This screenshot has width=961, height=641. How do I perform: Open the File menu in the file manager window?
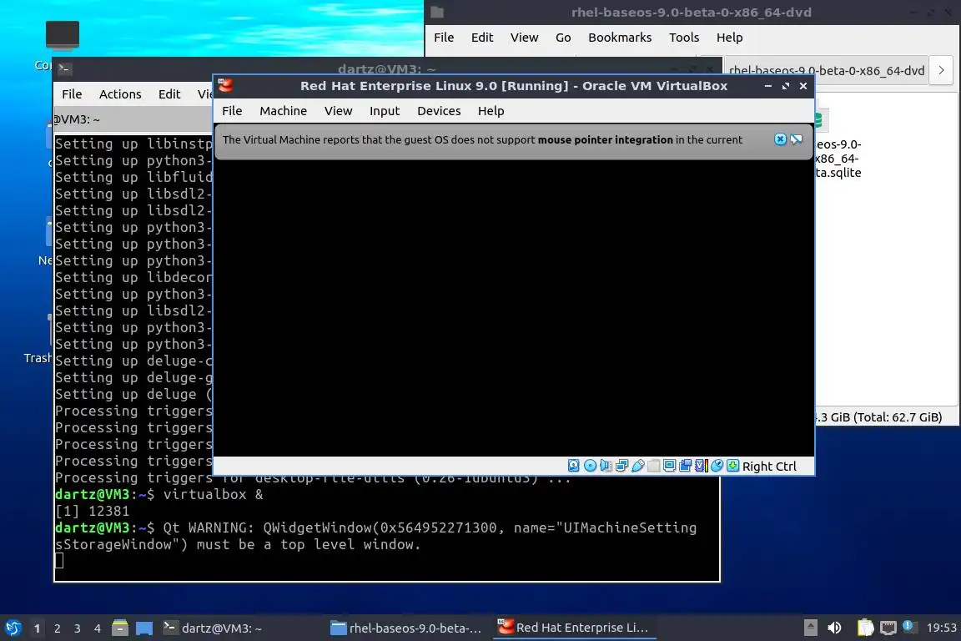tap(444, 38)
